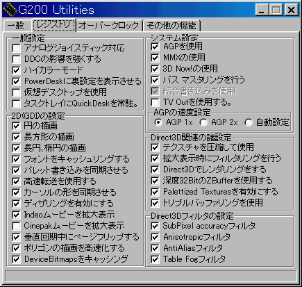
Task: Enable TV Outを使用する checkbox
Action: 155,102
